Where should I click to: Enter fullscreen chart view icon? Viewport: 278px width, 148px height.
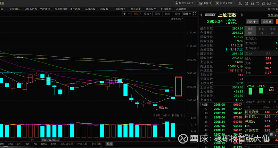195,14
